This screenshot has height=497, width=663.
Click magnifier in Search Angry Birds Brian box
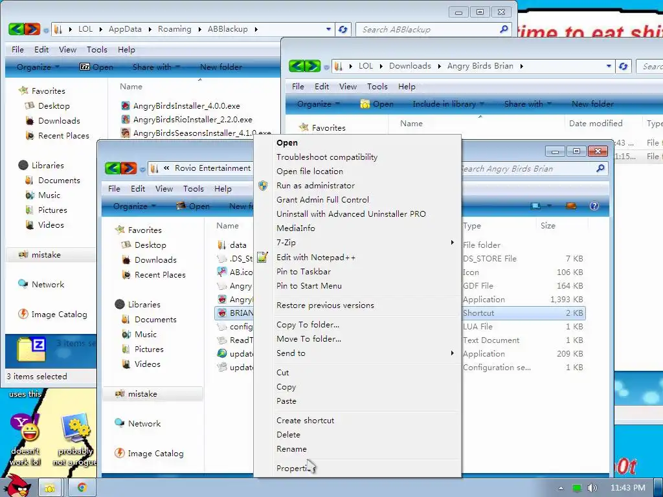[x=600, y=169]
